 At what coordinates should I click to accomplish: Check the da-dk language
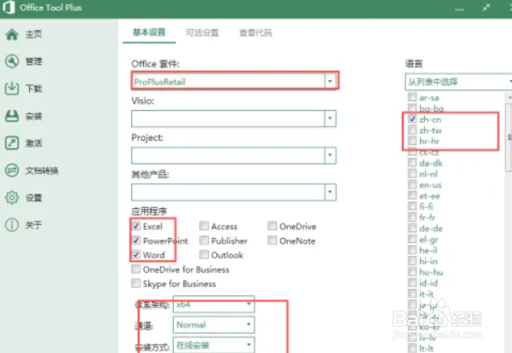pos(412,163)
